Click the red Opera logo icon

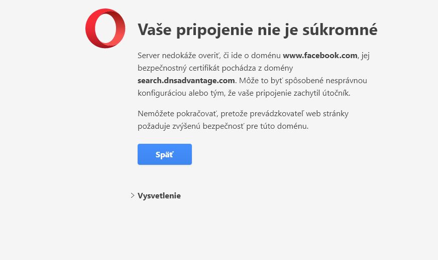(x=105, y=29)
